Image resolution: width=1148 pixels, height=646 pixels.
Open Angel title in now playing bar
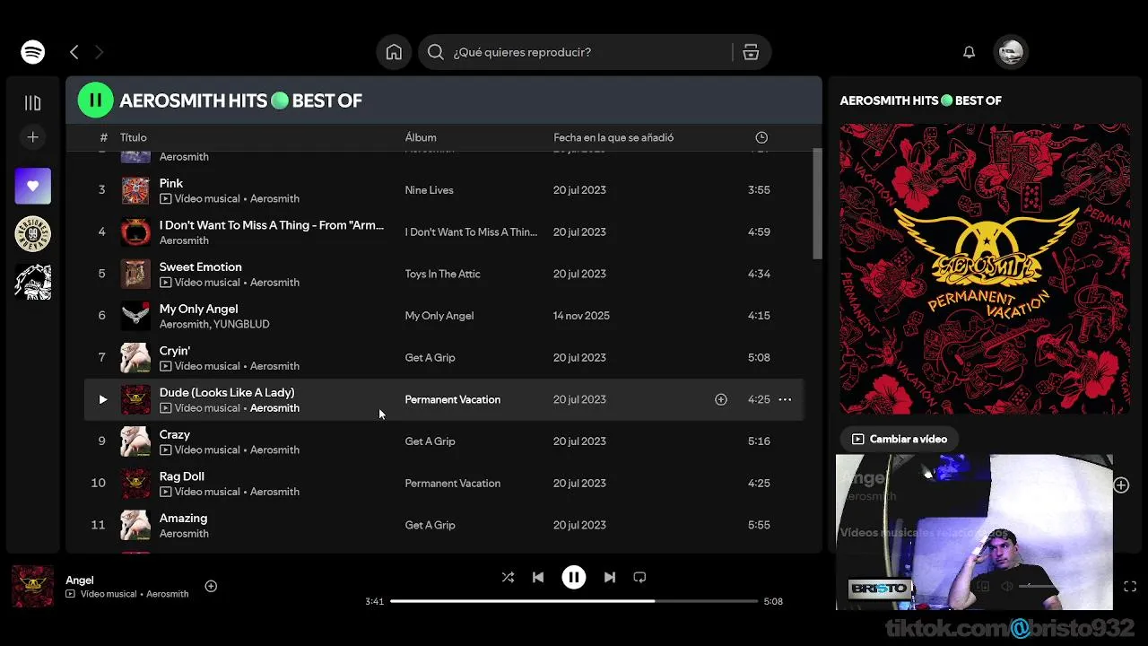click(x=80, y=580)
